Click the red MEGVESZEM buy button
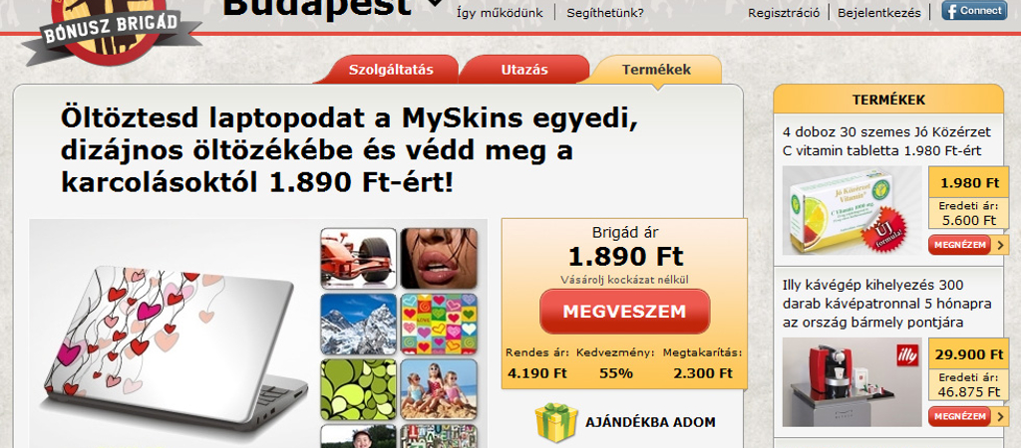Image resolution: width=1021 pixels, height=448 pixels. 624,312
